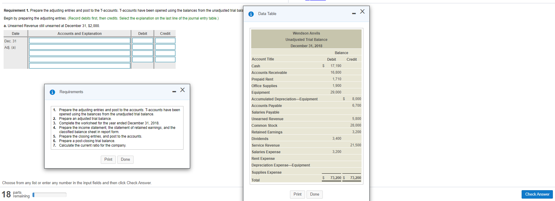Click first row Credit input field
555x201 pixels.
(165, 41)
